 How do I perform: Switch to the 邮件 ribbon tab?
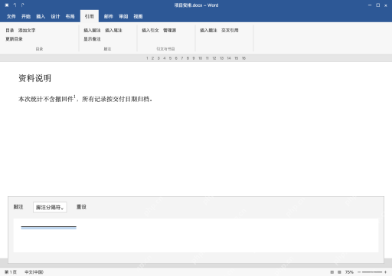coord(109,16)
